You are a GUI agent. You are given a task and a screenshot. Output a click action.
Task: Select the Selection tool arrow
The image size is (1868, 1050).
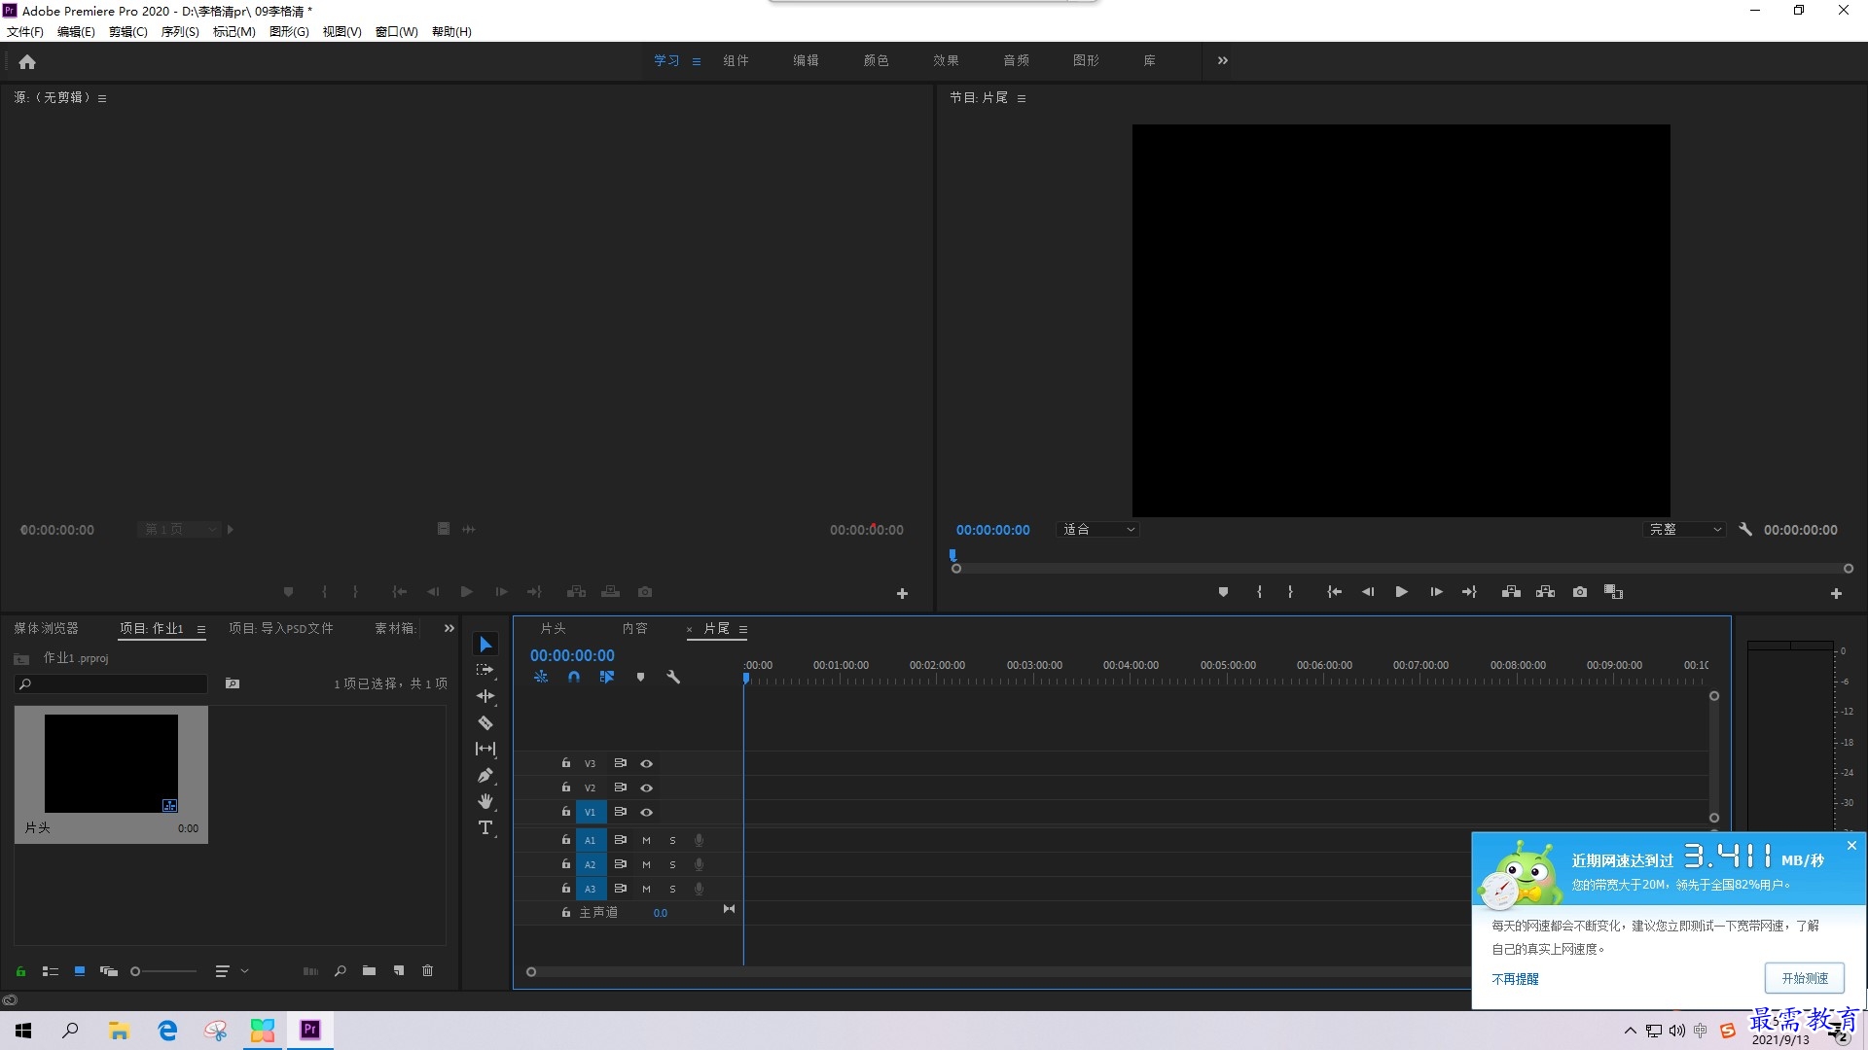(x=485, y=645)
